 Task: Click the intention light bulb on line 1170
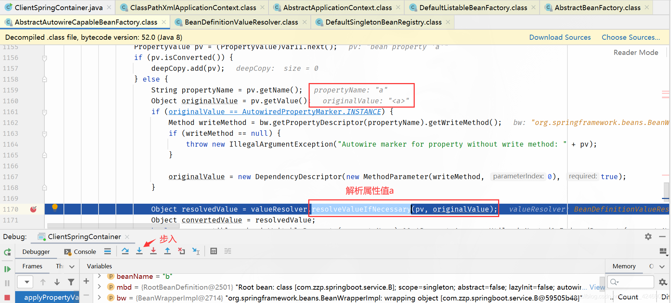[55, 207]
